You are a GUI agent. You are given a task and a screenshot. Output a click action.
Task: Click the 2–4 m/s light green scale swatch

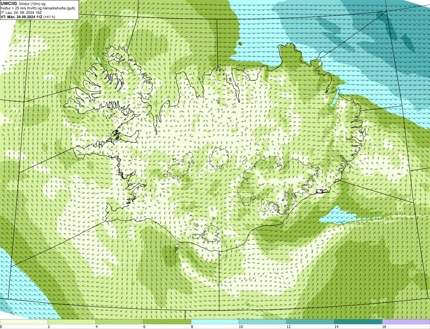72,322
